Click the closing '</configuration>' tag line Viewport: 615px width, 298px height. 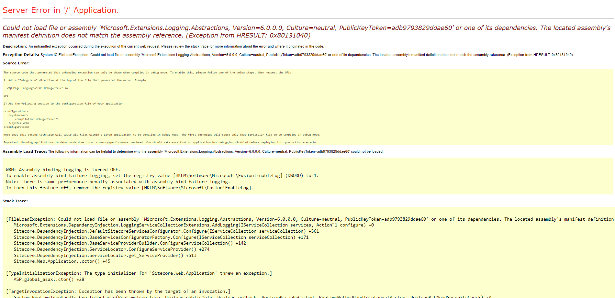tap(17, 127)
